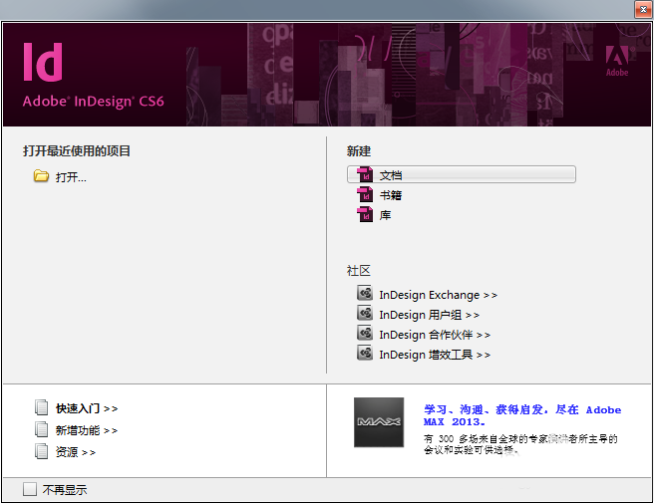Open 资源 >> link

pyautogui.click(x=76, y=452)
